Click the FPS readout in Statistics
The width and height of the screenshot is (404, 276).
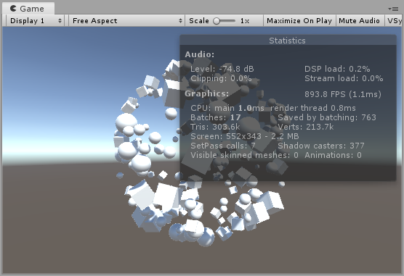tap(343, 94)
